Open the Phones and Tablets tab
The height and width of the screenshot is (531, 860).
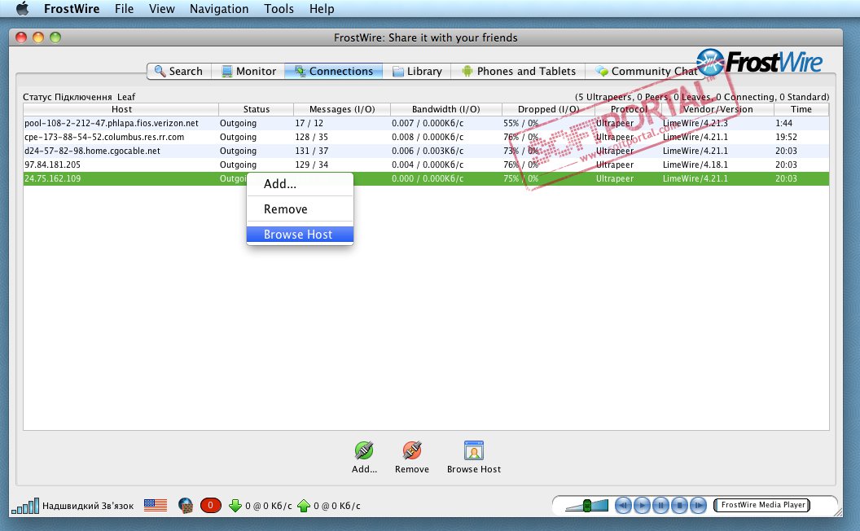[x=518, y=72]
